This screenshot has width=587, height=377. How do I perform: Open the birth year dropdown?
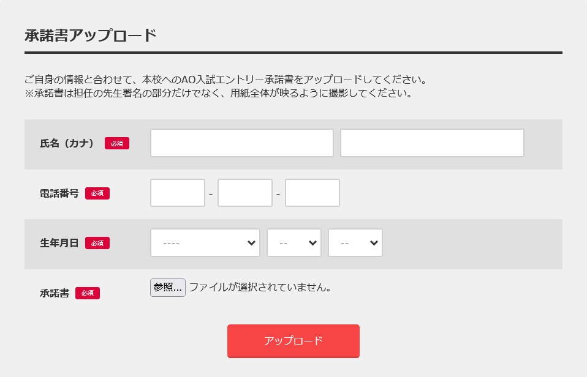pyautogui.click(x=205, y=243)
